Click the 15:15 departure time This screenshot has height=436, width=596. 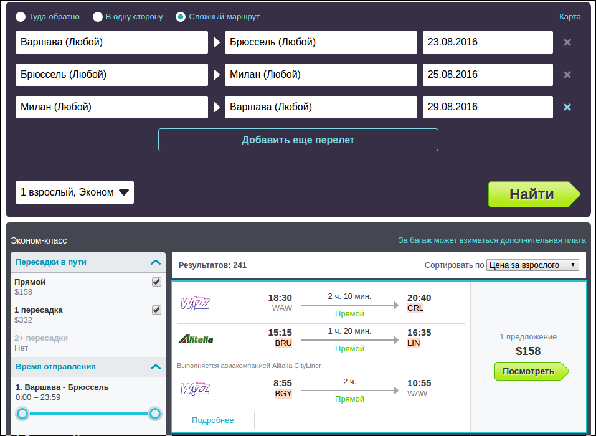click(x=280, y=333)
